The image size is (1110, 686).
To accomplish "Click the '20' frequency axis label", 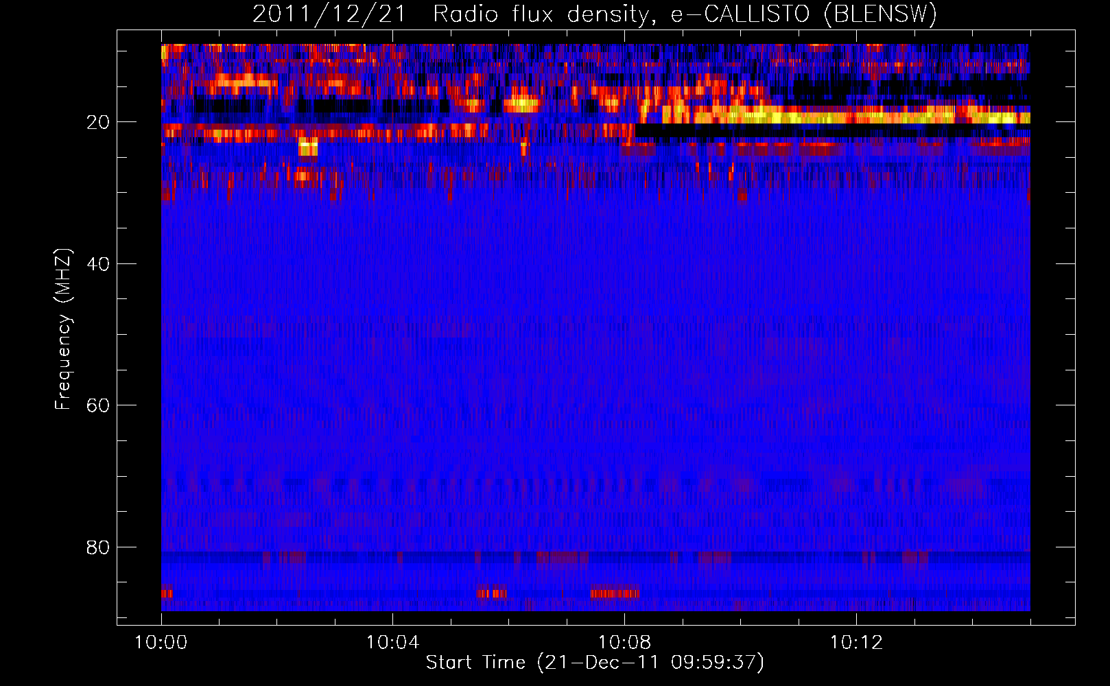I will 98,122.
